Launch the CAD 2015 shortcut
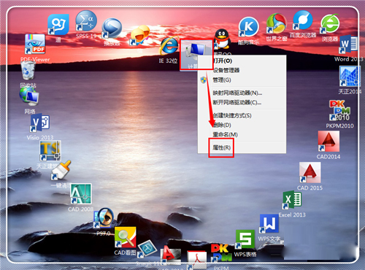The width and height of the screenshot is (365, 270). 310,172
